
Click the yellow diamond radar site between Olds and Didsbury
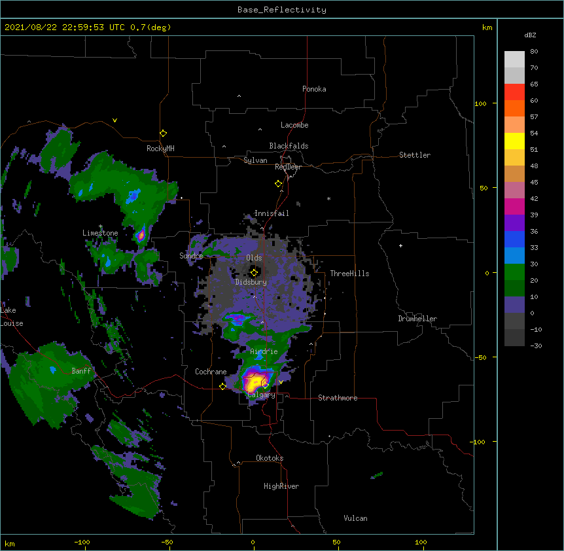(x=254, y=272)
